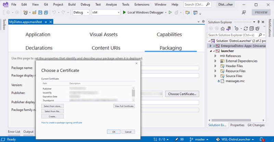This screenshot has height=142, width=274.
Task: Click the Navigate Backward toolbar icon
Action: 8,12
